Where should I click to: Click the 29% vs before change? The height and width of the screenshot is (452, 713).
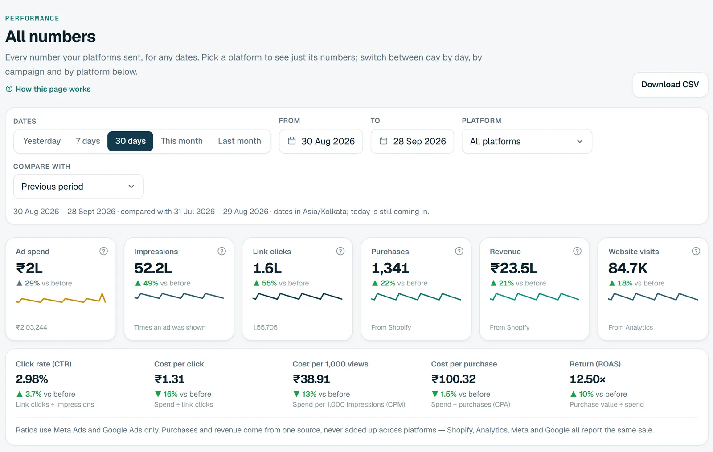[x=44, y=283]
